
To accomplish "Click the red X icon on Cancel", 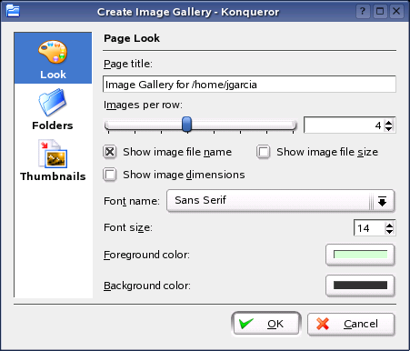I will click(x=323, y=324).
